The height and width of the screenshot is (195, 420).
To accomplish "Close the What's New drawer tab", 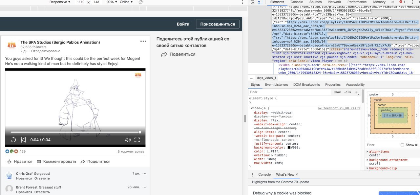I will tap(297, 174).
